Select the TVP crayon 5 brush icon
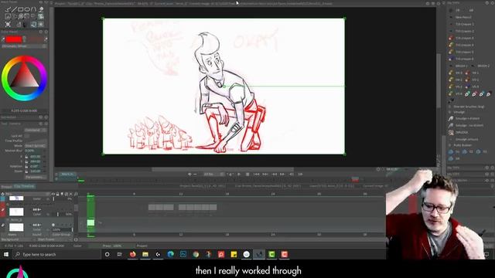Image resolution: width=495 pixels, height=278 pixels. 451,52
